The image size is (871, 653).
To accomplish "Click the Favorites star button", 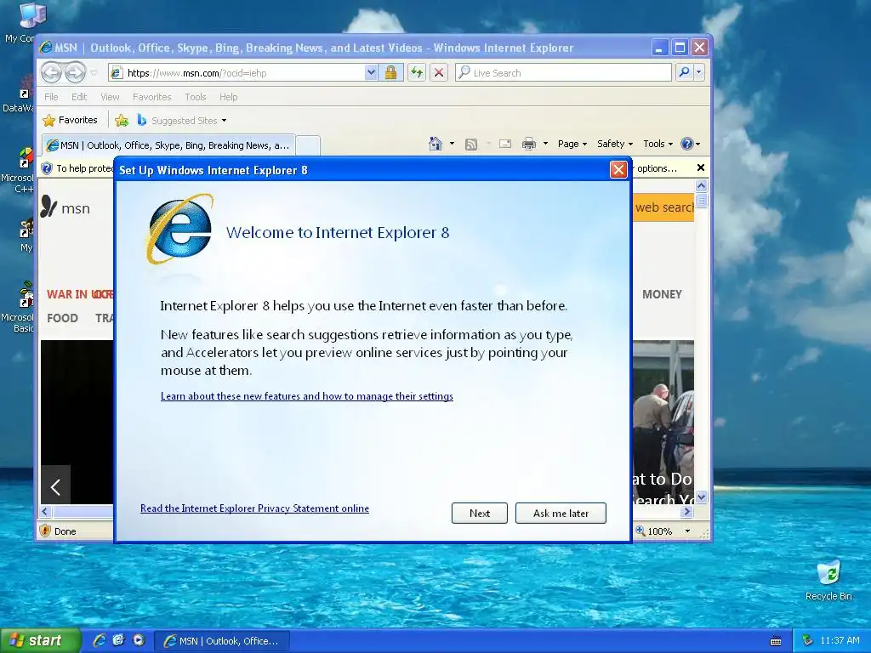I will (70, 120).
